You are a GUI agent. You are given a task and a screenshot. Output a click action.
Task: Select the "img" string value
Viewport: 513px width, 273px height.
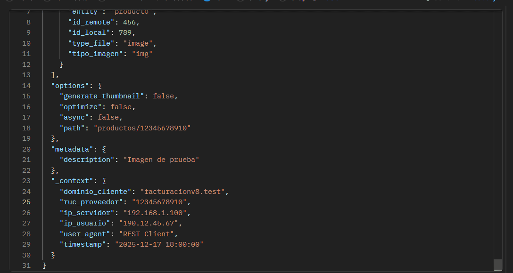[142, 54]
